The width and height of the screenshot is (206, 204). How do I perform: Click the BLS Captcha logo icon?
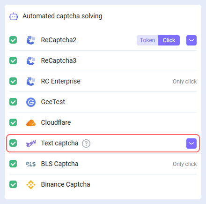[31, 164]
